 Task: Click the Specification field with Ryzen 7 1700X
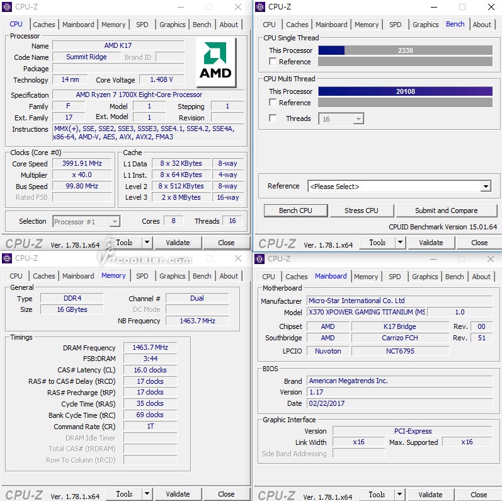148,95
